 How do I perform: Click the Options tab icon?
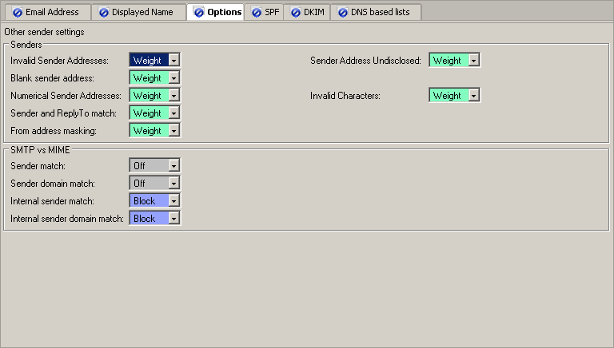pyautogui.click(x=199, y=13)
